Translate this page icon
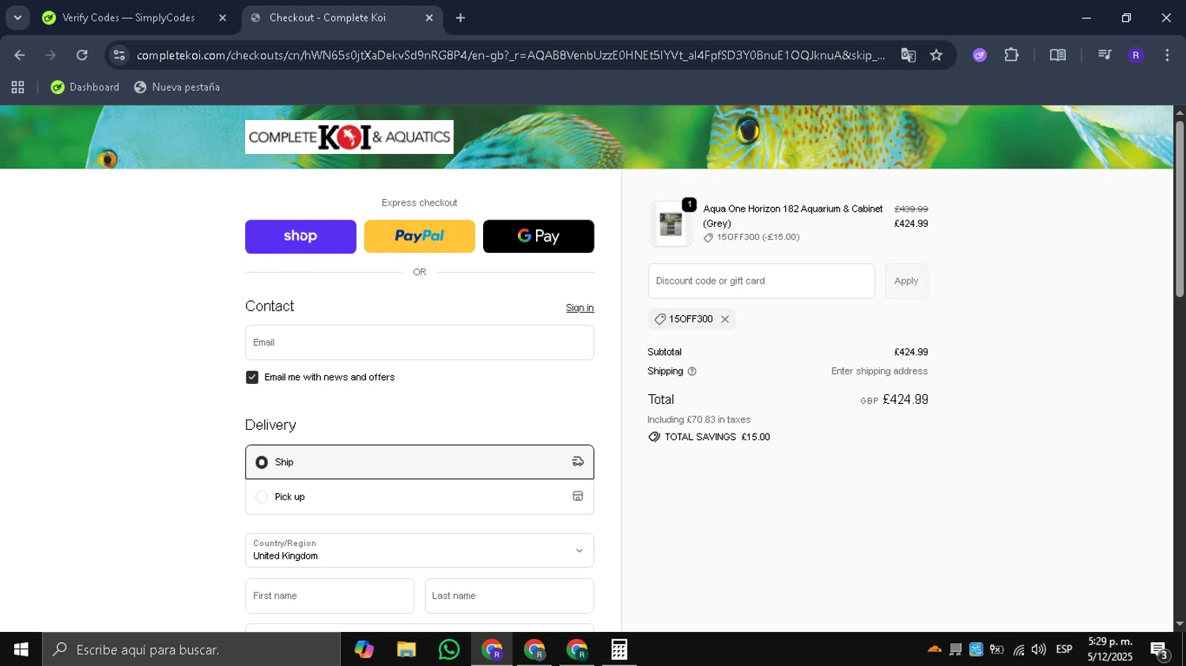 [908, 55]
